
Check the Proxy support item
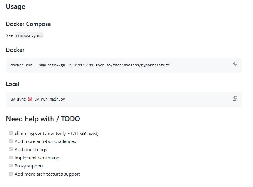[10, 165]
